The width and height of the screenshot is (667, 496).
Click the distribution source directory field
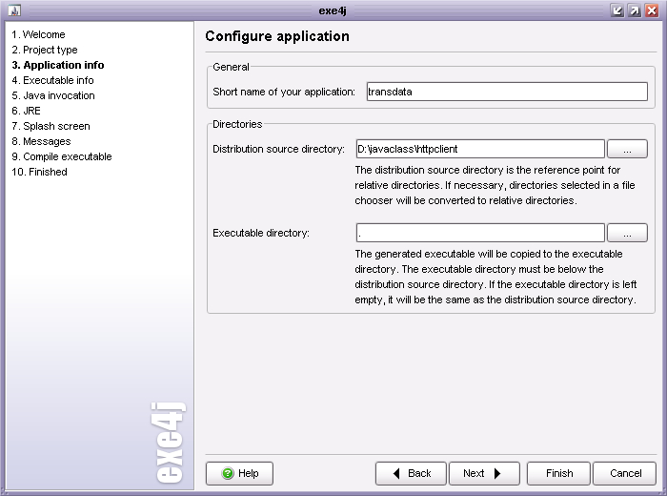click(480, 149)
